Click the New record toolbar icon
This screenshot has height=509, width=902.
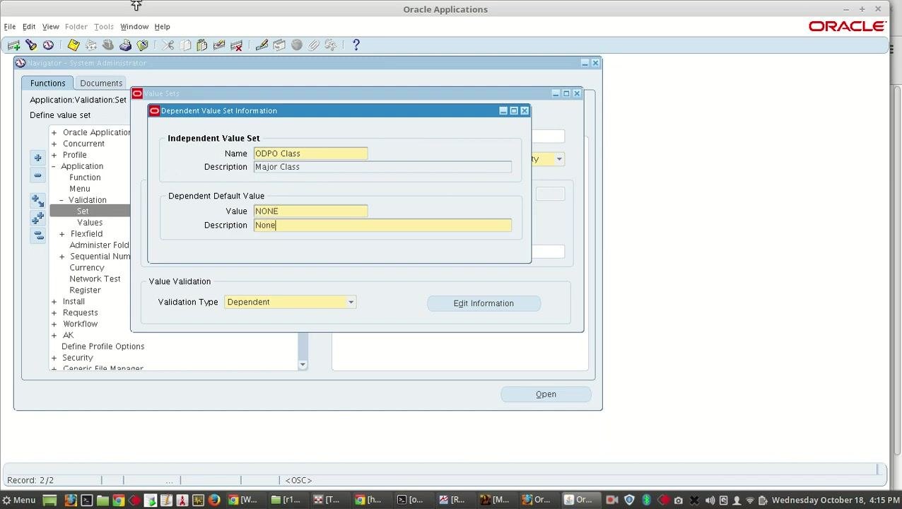pos(13,45)
